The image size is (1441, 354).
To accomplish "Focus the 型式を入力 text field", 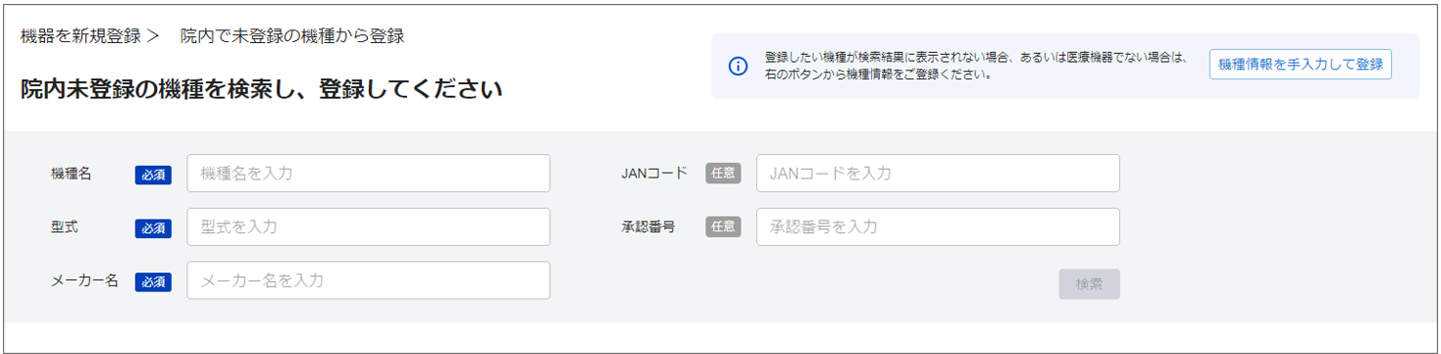I will (x=368, y=227).
